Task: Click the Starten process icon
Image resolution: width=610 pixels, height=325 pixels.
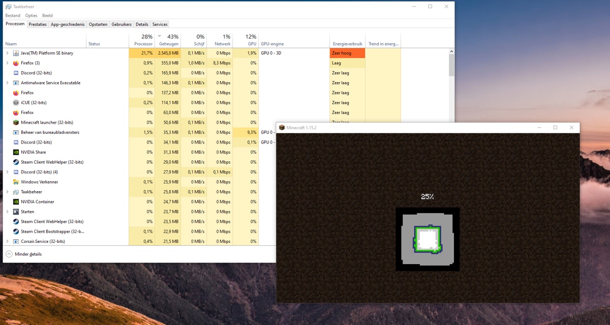Action: pos(16,211)
